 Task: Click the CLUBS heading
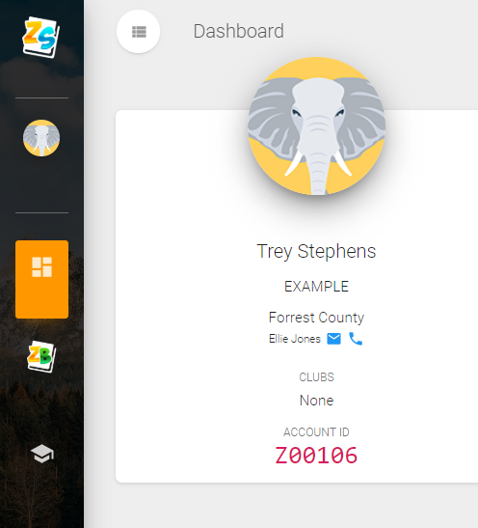[316, 377]
